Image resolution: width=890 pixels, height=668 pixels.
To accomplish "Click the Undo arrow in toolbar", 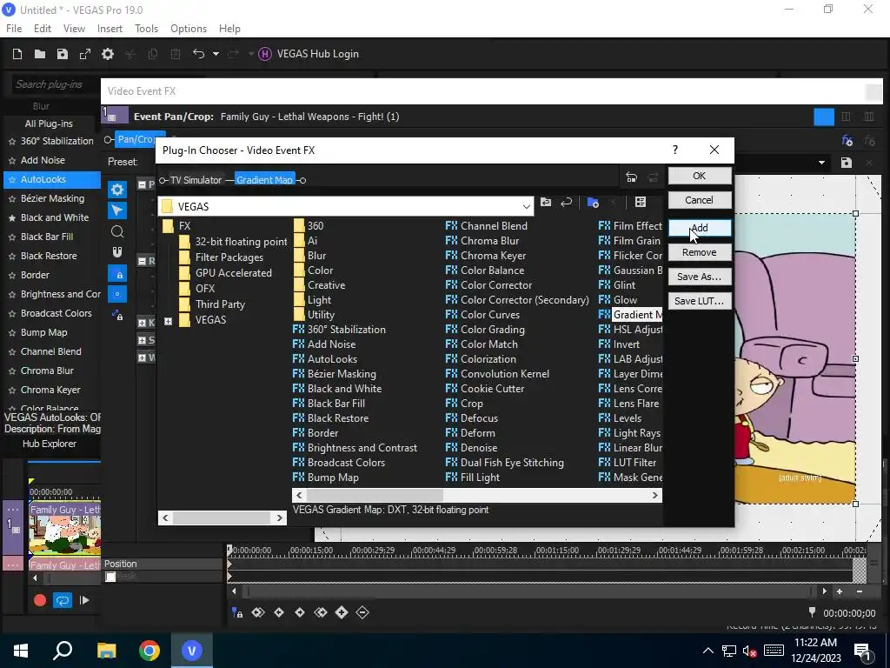I will (x=198, y=54).
